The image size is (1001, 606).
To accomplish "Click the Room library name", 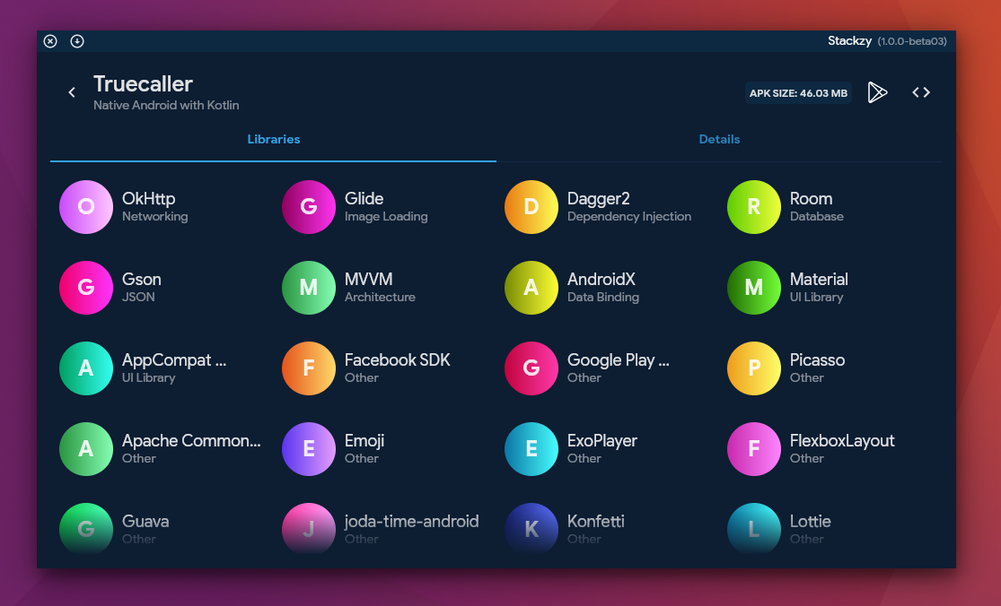I will coord(812,199).
